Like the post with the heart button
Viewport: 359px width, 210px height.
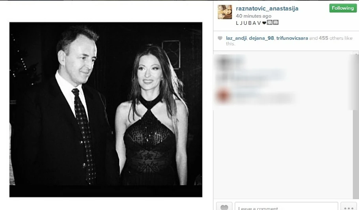point(224,206)
